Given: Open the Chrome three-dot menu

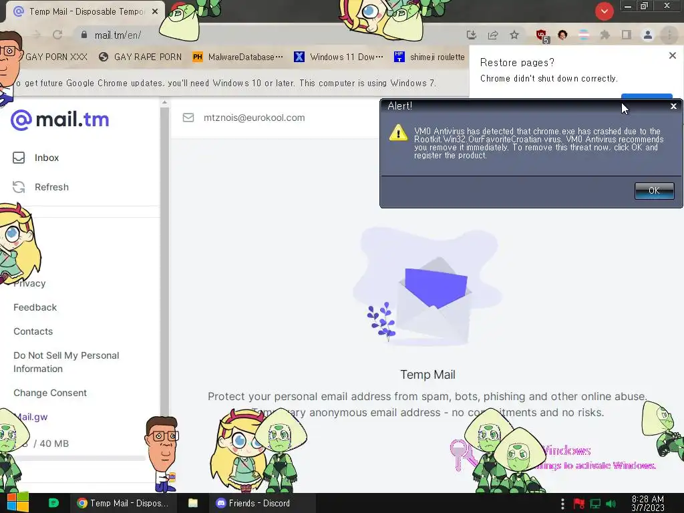Looking at the screenshot, I should click(669, 35).
